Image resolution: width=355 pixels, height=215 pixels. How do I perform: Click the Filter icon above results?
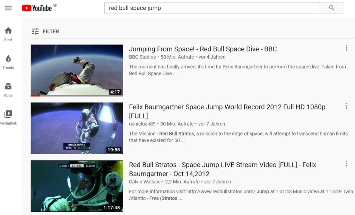35,31
